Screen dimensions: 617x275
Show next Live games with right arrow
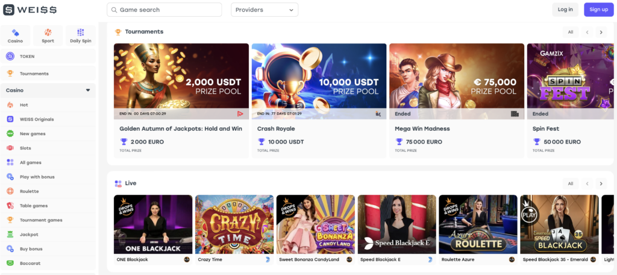pyautogui.click(x=601, y=183)
